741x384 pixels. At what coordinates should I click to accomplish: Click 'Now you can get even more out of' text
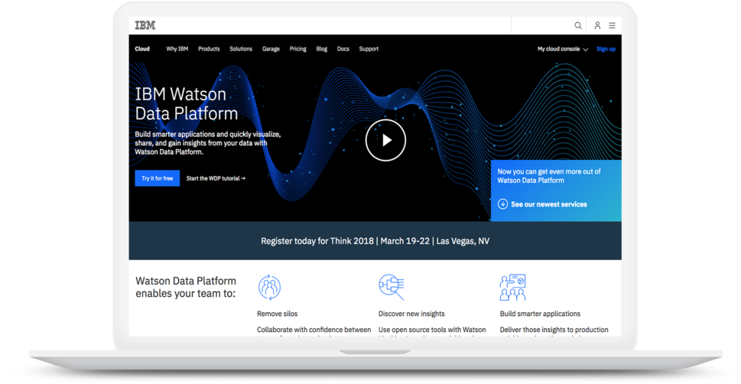(x=549, y=171)
